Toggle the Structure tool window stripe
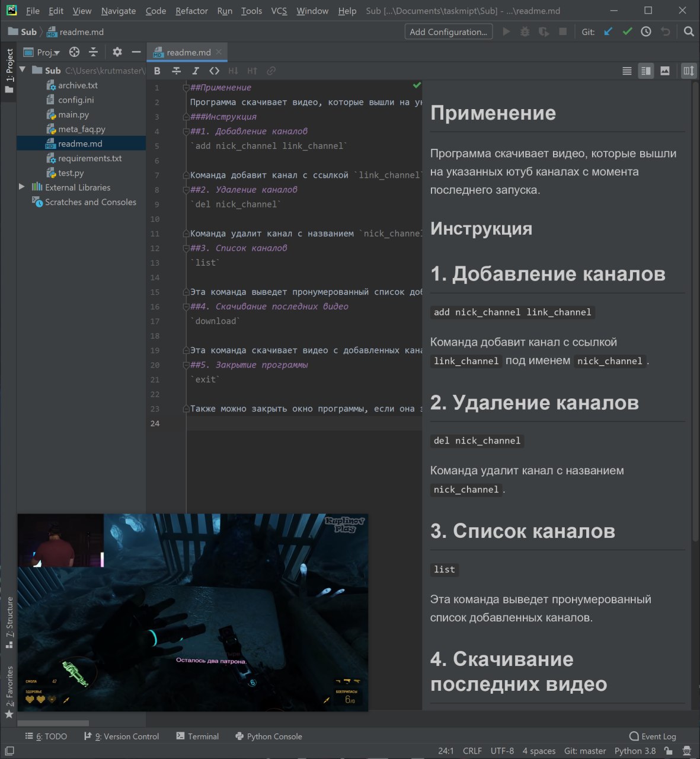The height and width of the screenshot is (759, 700). click(x=9, y=623)
